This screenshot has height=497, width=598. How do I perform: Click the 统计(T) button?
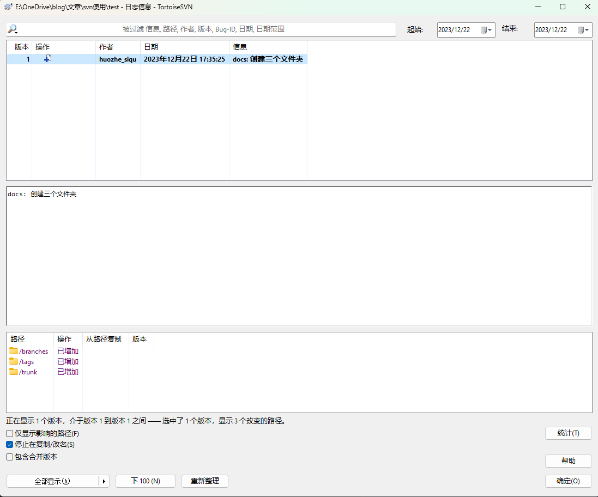pyautogui.click(x=568, y=433)
